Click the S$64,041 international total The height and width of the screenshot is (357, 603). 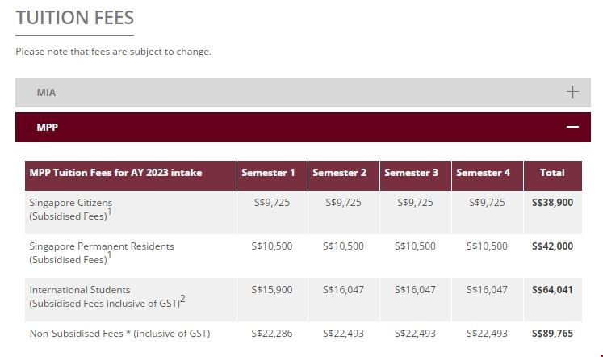pyautogui.click(x=552, y=290)
